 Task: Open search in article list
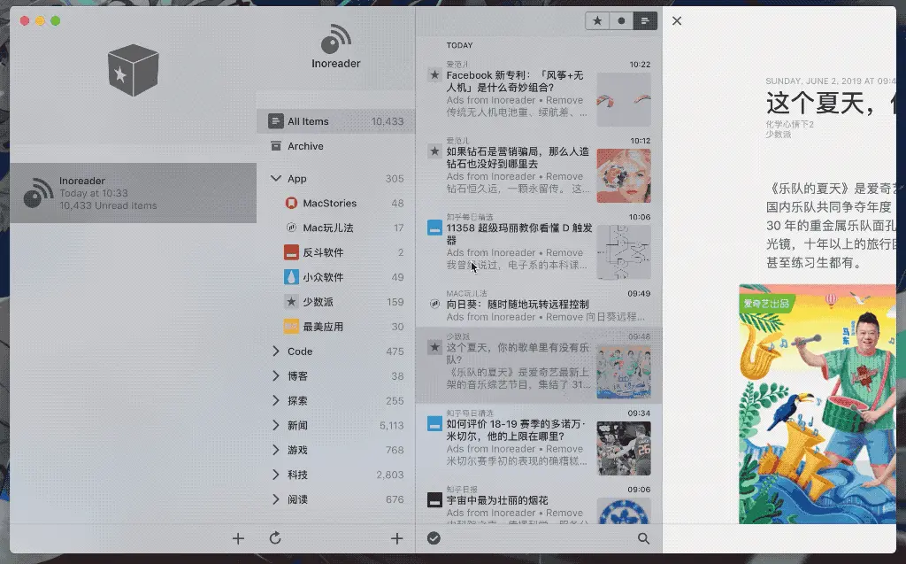pos(643,538)
